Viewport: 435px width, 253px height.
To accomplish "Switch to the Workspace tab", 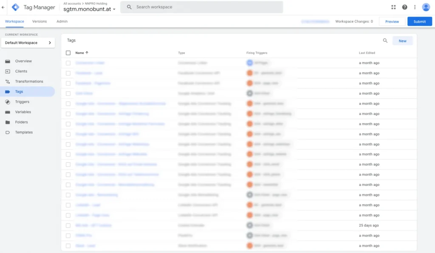I will pyautogui.click(x=14, y=21).
